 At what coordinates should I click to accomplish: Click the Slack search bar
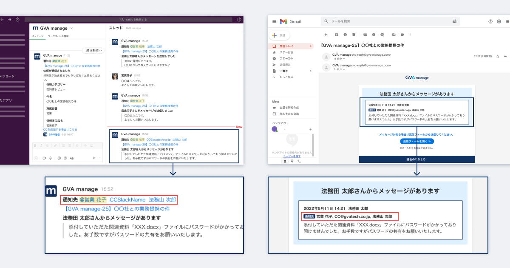[128, 20]
